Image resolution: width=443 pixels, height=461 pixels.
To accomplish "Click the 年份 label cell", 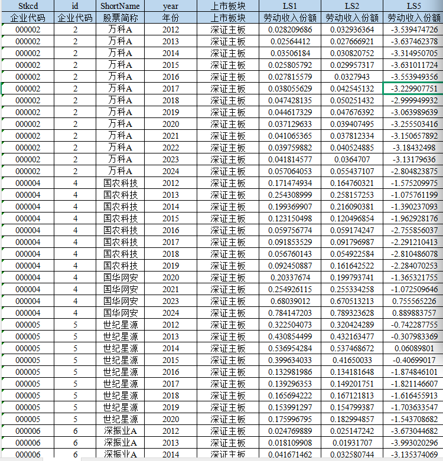I will coord(171,18).
